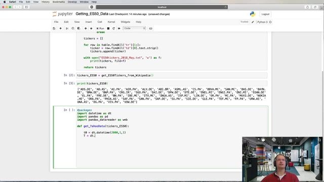Restart kernel and rerun all fast-forward icon
This screenshot has width=324, height=182.
119,28
